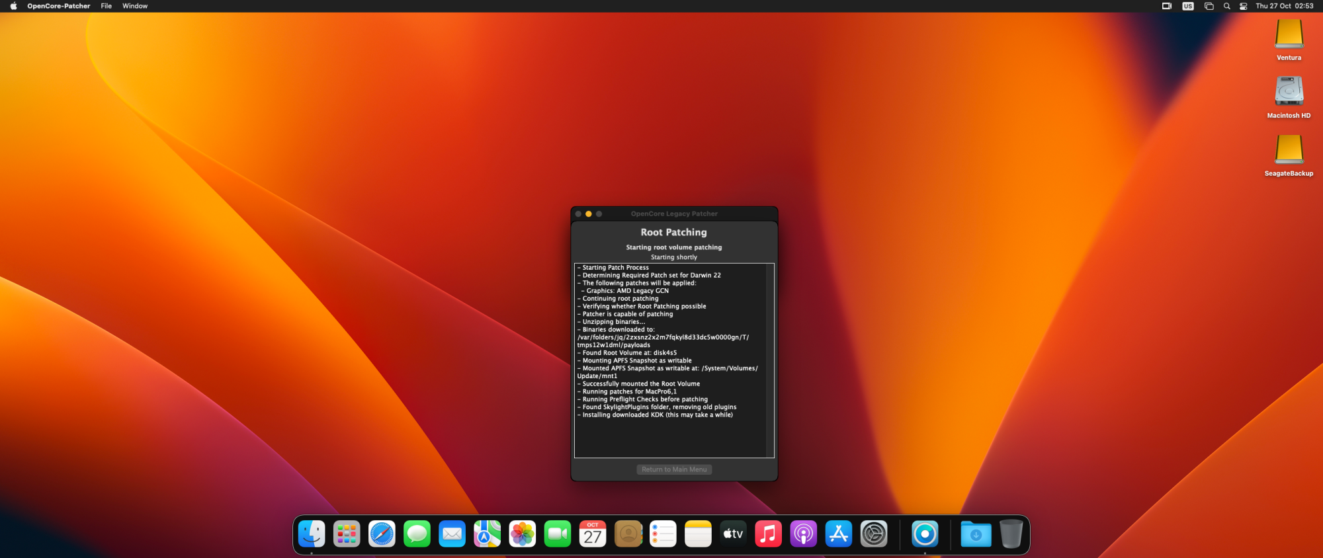Viewport: 1323px width, 558px height.
Task: Open Launchpad in the dock
Action: [x=347, y=534]
